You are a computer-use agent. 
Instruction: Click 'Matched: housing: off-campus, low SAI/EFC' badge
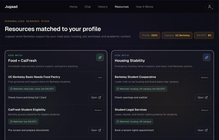(x=141, y=89)
